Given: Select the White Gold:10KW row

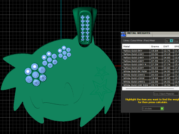Looking at the screenshot, I should pyautogui.click(x=151, y=78).
